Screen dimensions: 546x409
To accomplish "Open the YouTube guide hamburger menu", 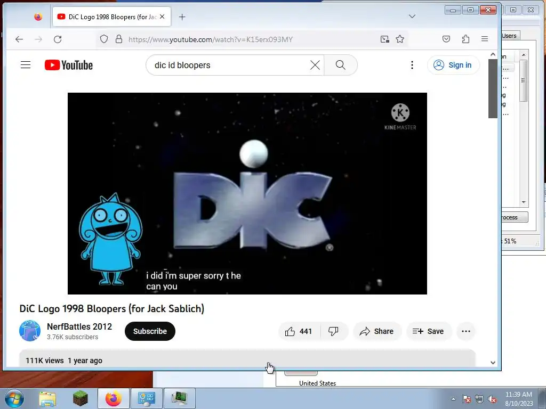I will [26, 65].
